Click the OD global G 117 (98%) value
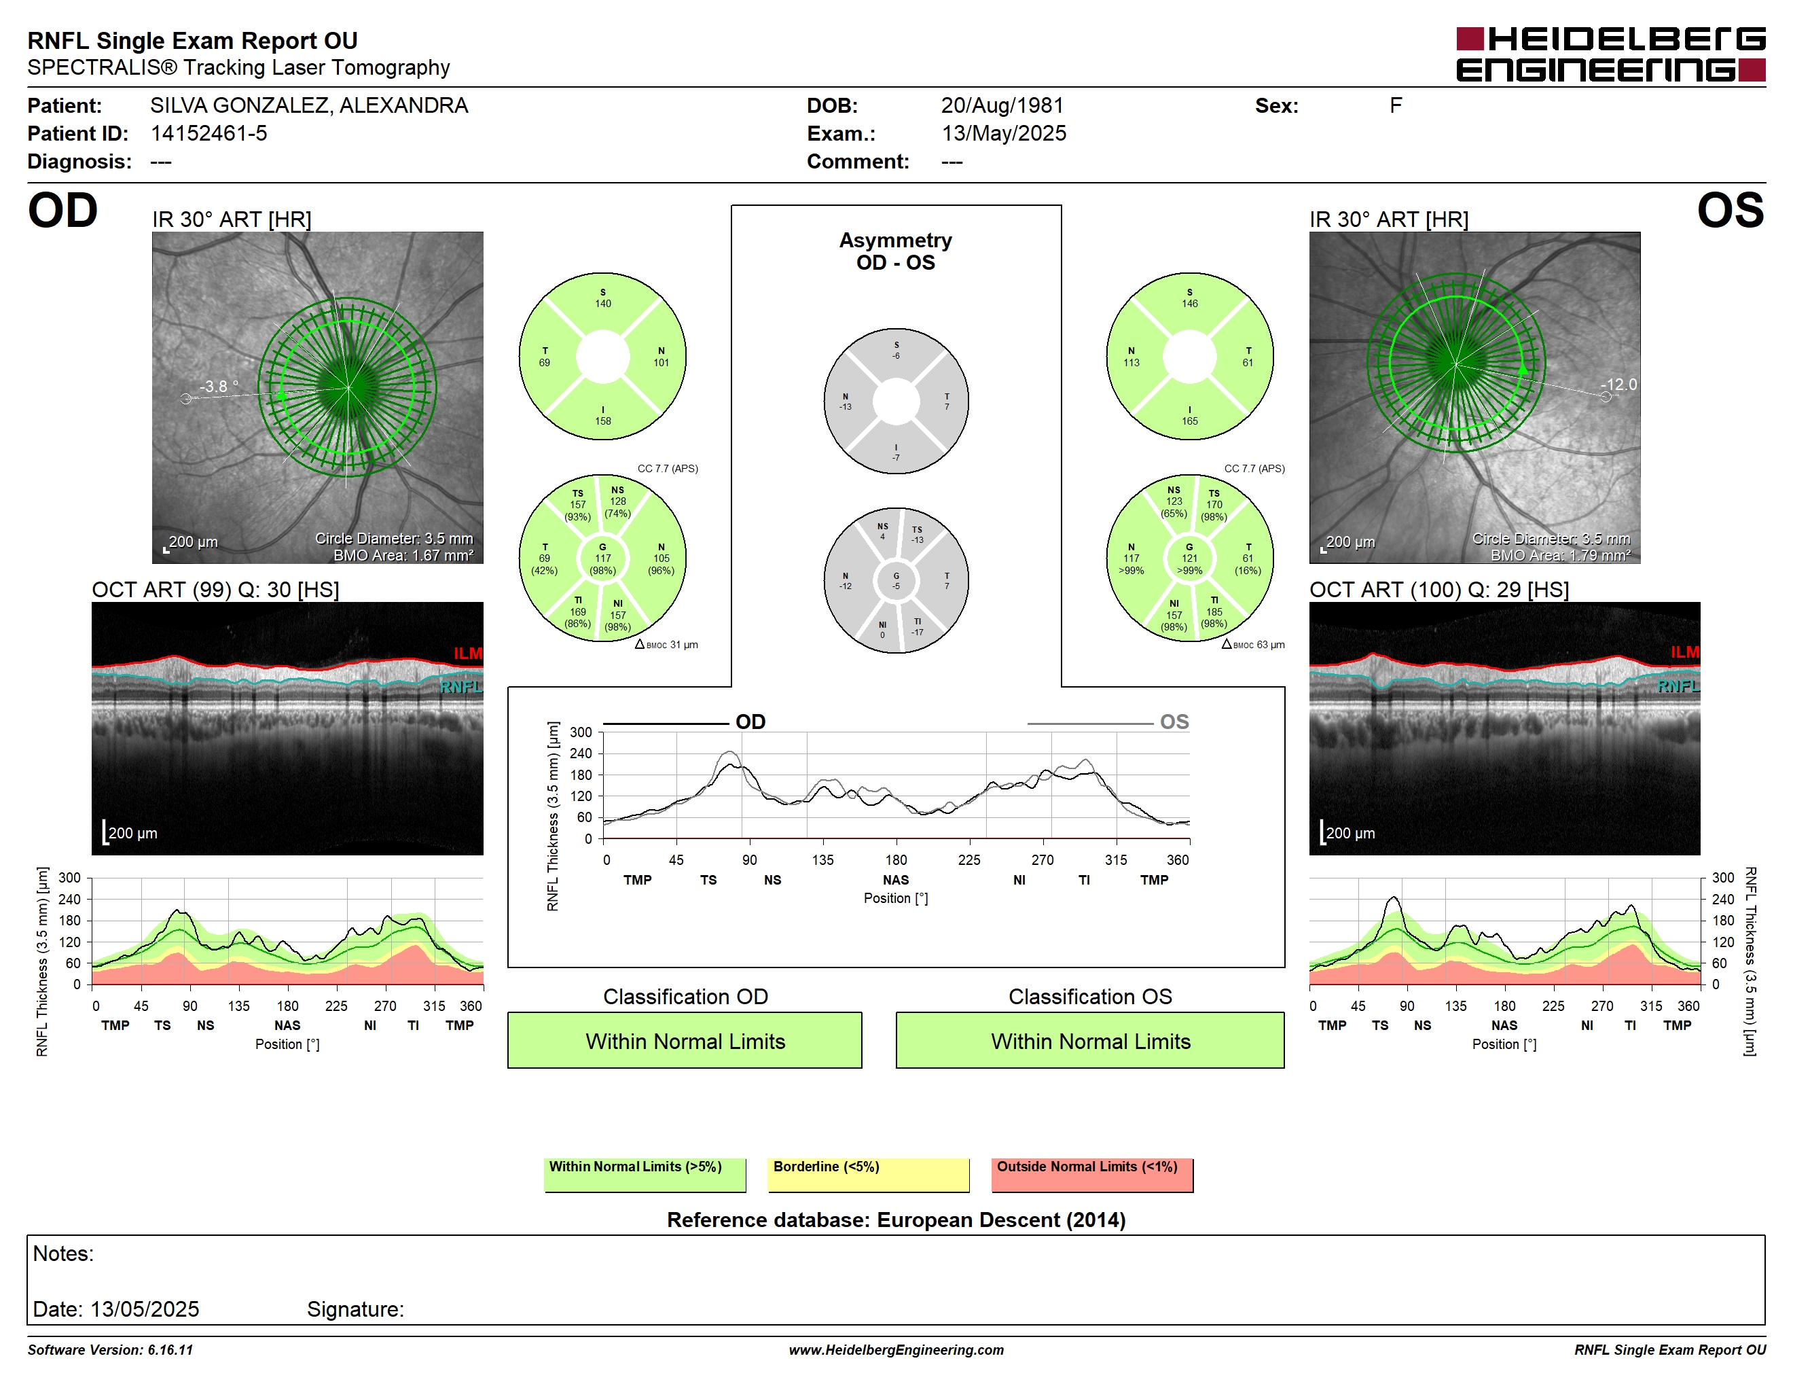The image size is (1793, 1386). click(602, 558)
